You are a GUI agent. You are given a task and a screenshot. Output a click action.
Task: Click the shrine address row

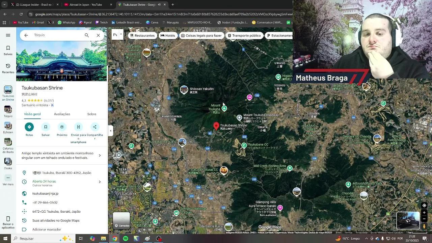61,173
